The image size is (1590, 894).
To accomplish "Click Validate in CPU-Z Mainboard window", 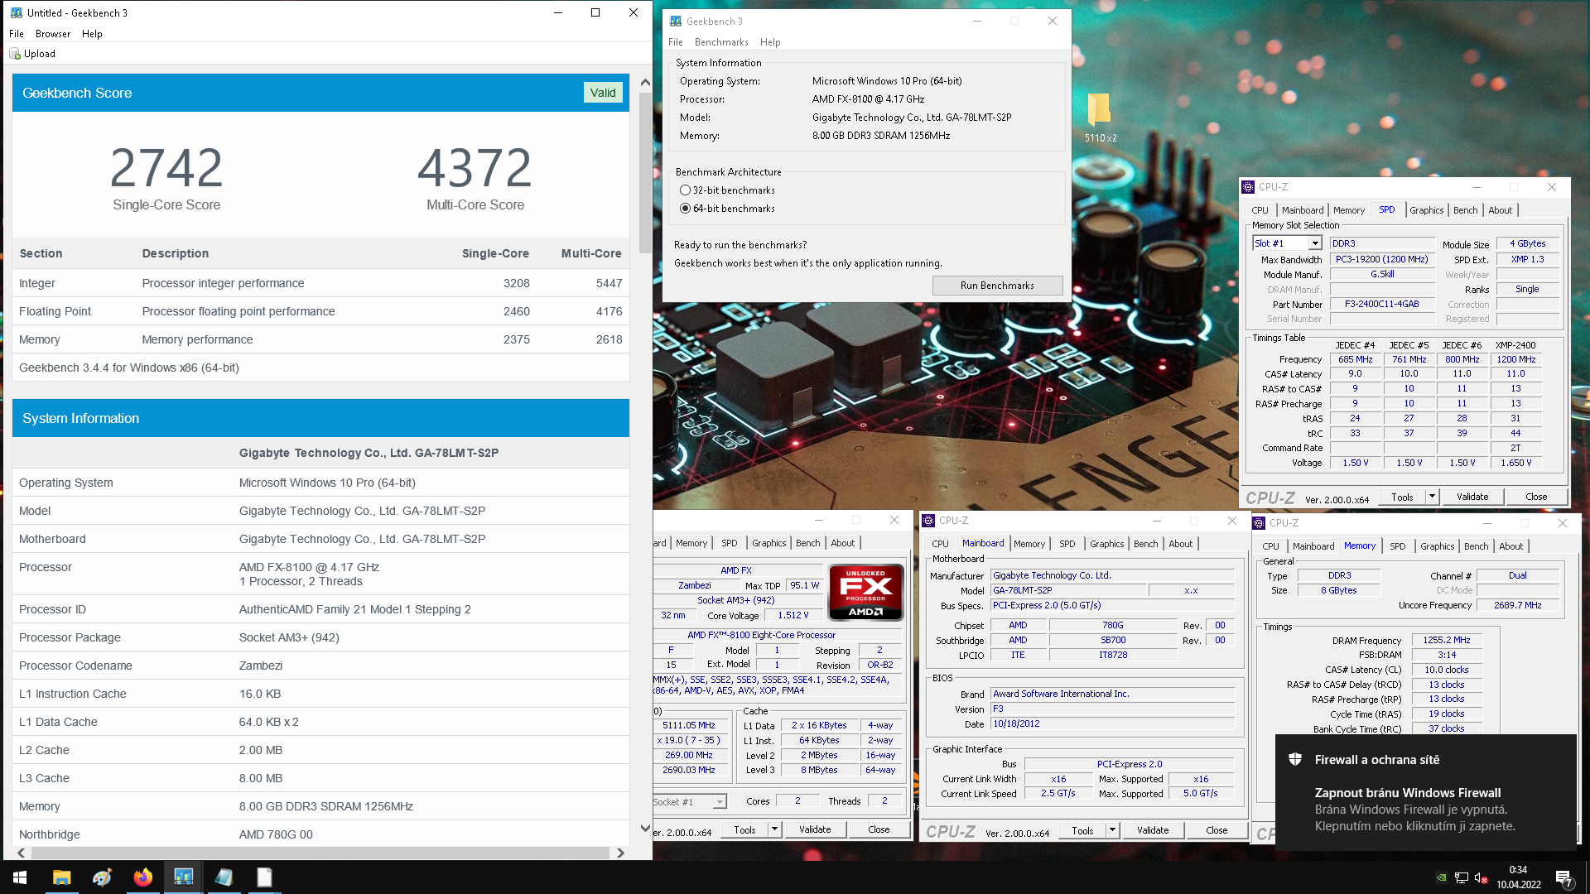I will coord(1153,830).
